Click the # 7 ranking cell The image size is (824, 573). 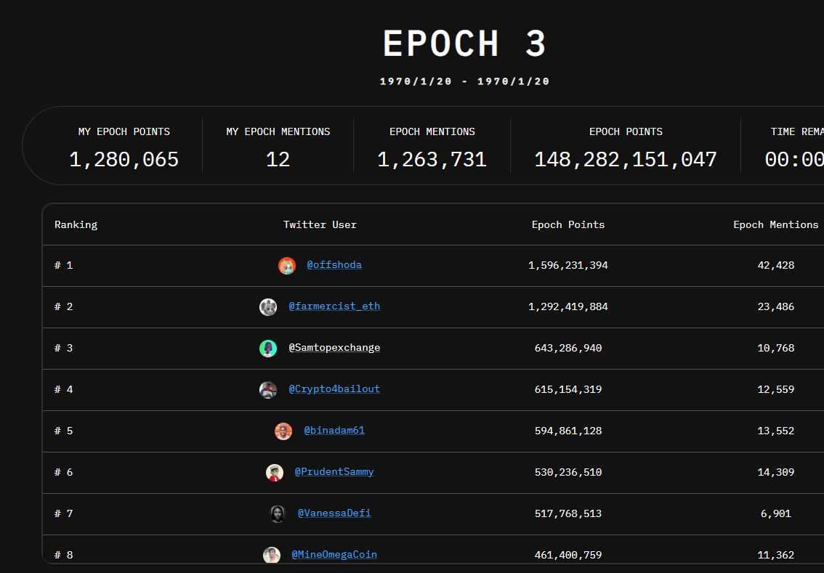pyautogui.click(x=64, y=513)
